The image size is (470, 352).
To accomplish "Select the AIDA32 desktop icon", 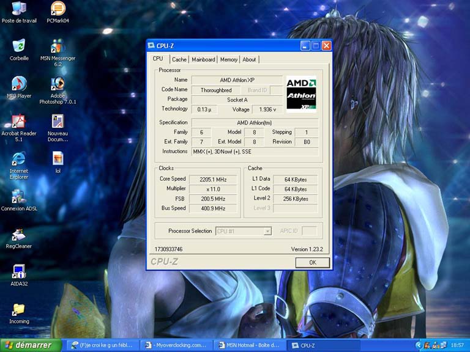I will coord(19,272).
